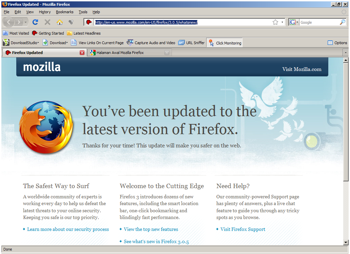Click the scrollbar down arrow

coord(346,242)
